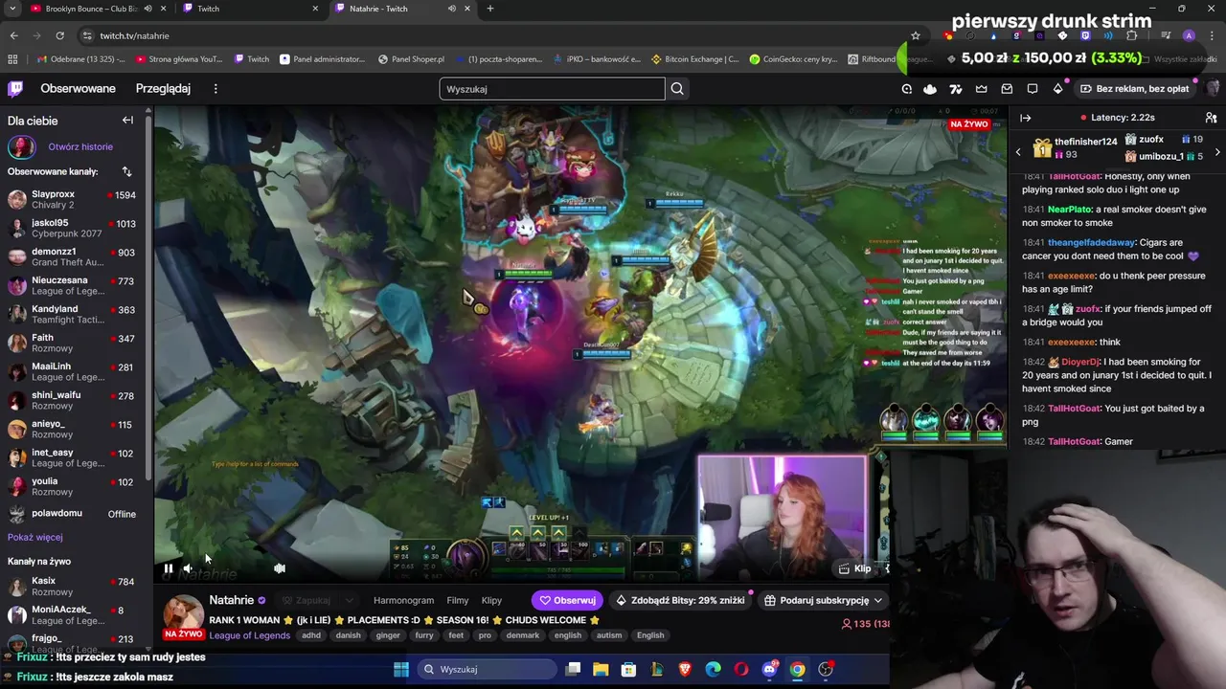Mute the Natahrie Twitch tab audio icon
Screen dimensions: 1226x689
[451, 9]
